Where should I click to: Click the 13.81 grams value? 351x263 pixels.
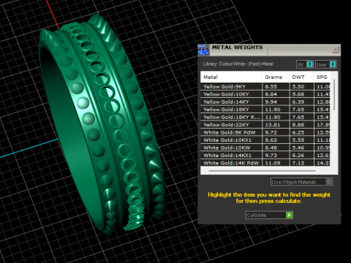(x=273, y=125)
